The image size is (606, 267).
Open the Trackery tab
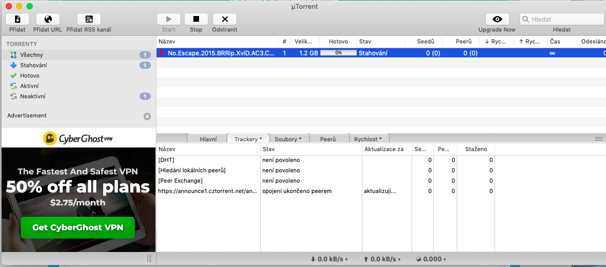pos(248,139)
